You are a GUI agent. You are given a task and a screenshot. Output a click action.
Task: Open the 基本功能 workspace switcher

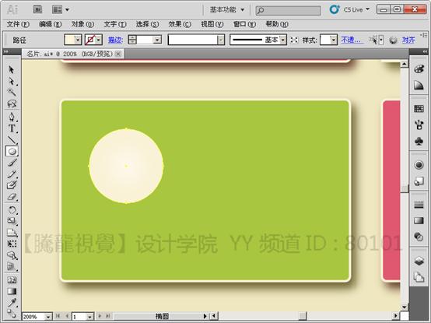point(227,10)
